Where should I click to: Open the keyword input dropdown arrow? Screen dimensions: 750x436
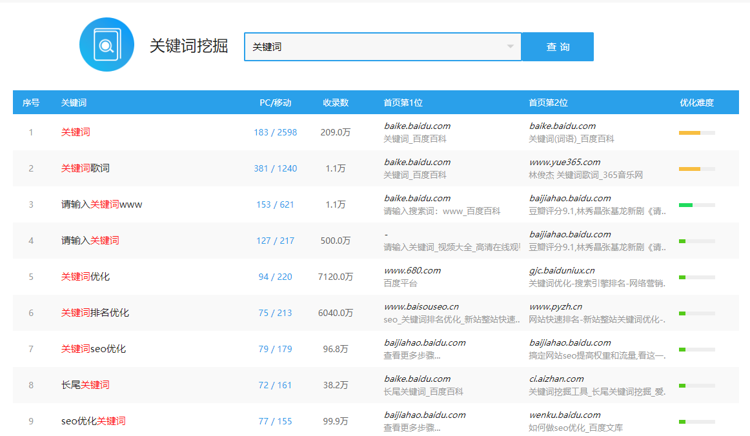pos(511,47)
